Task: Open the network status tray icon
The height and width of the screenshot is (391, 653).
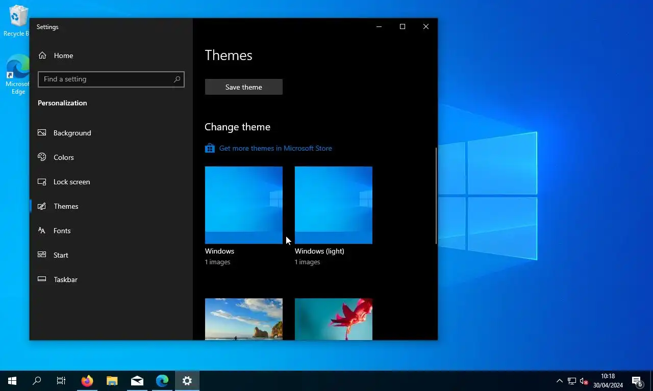Action: click(x=572, y=381)
